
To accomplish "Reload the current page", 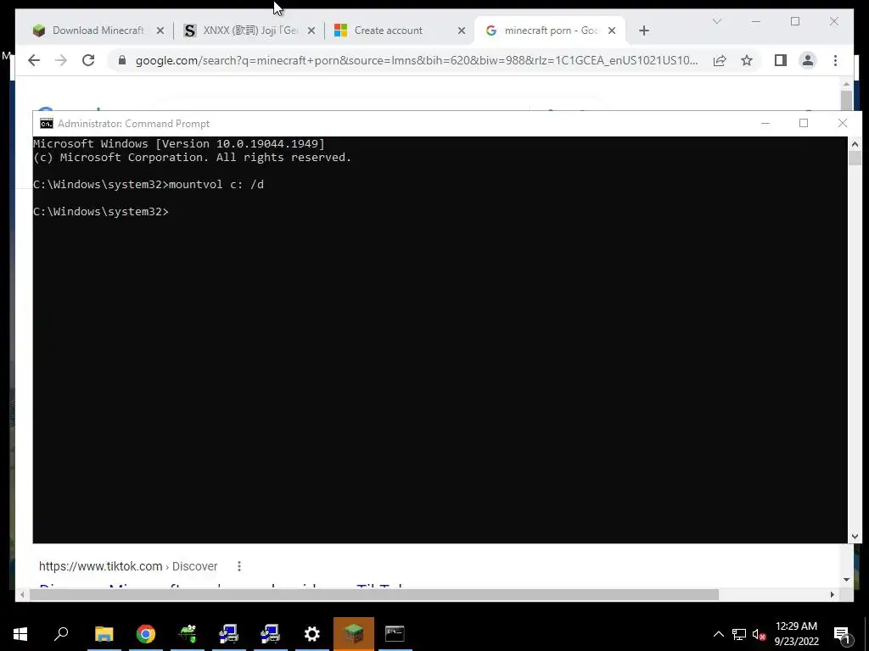I will click(88, 60).
